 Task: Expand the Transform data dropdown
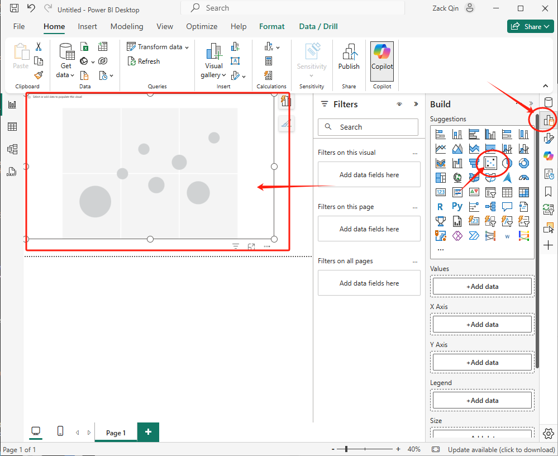(x=158, y=46)
